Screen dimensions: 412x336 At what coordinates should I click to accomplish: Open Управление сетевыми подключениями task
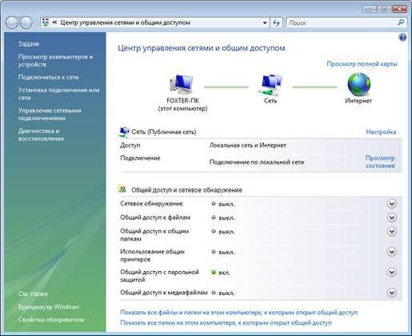pyautogui.click(x=50, y=114)
